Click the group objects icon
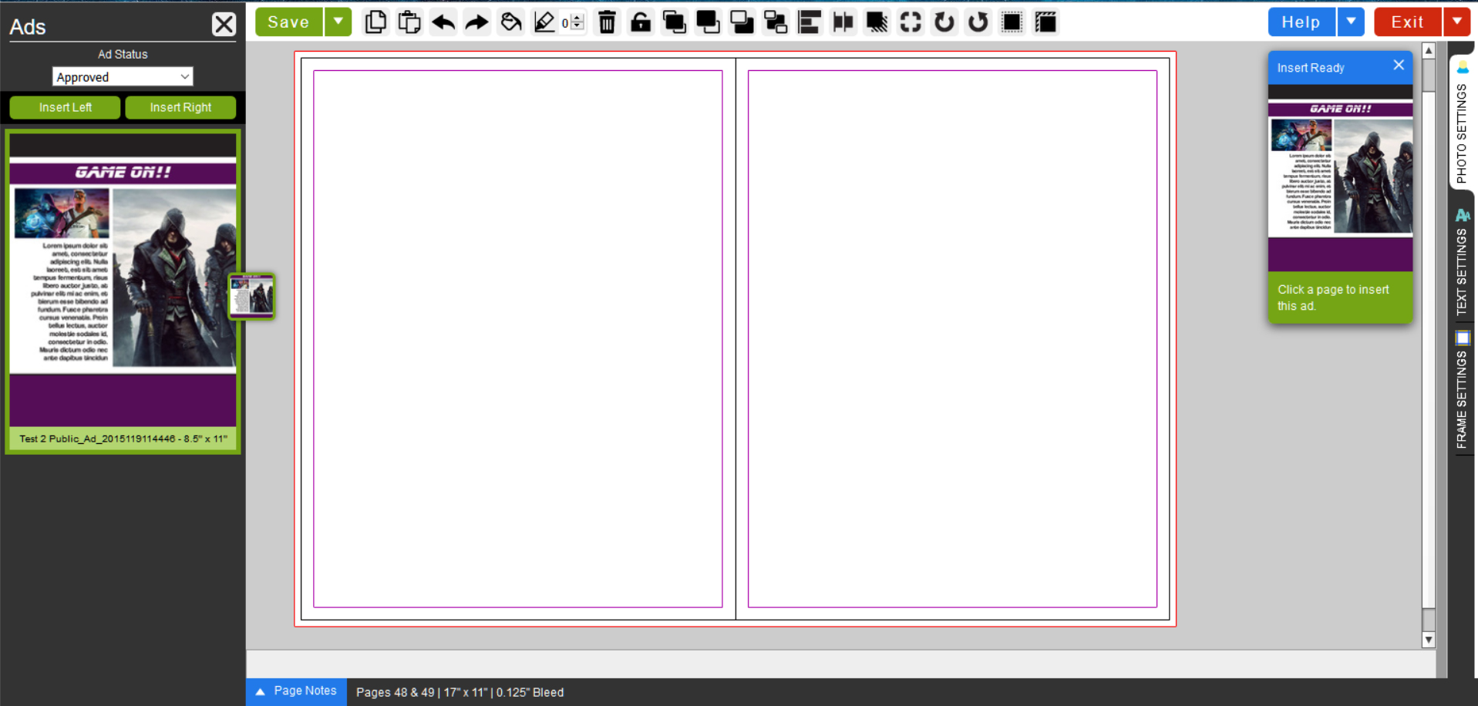 (776, 22)
